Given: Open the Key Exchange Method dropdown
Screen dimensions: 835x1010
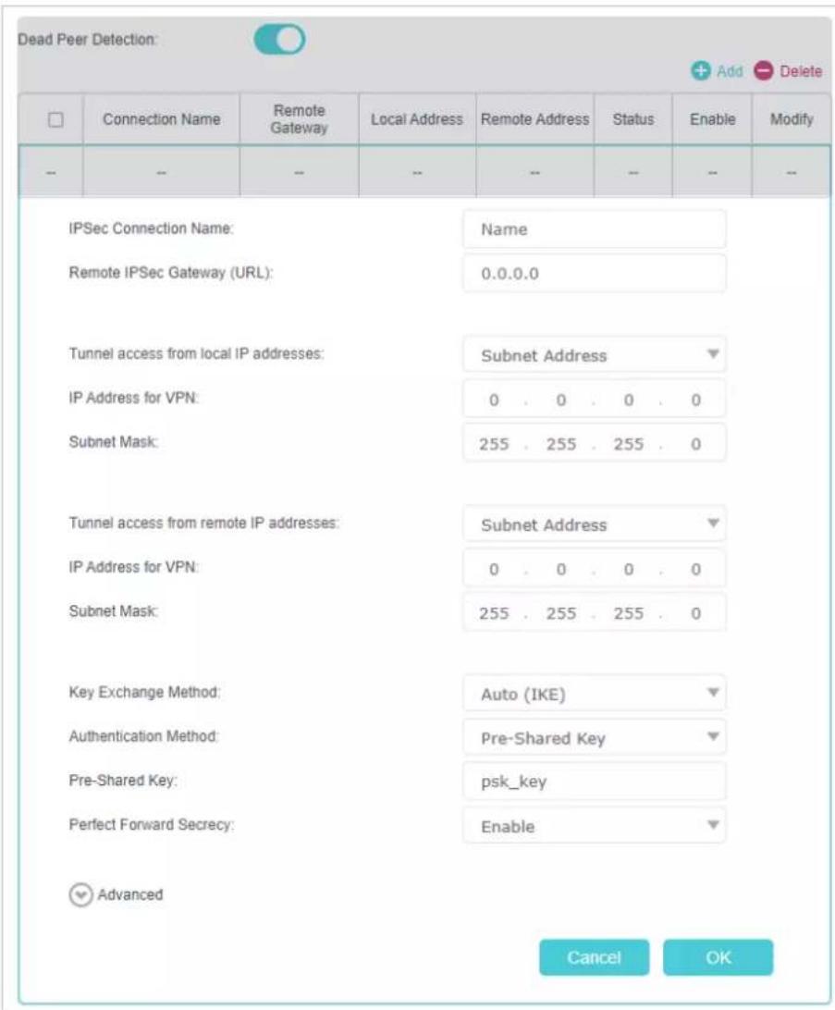Looking at the screenshot, I should click(x=595, y=694).
